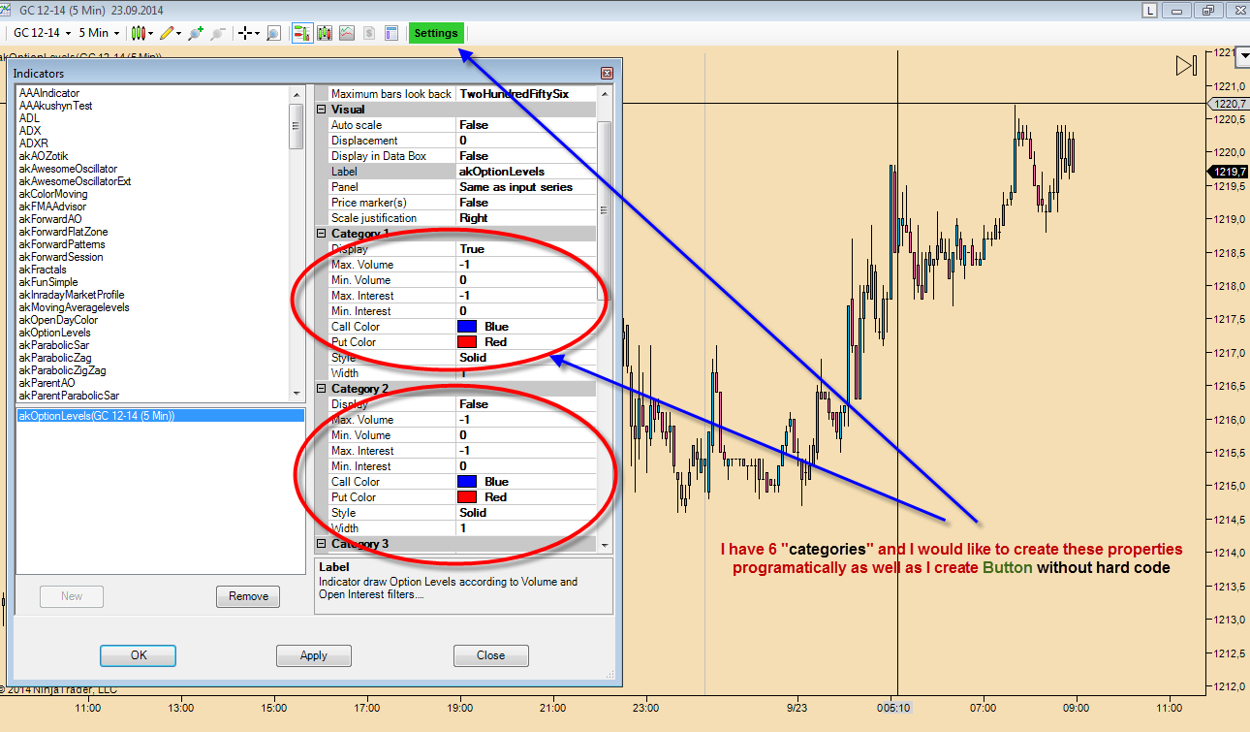Open the chart Properties icon
This screenshot has width=1250, height=732.
[x=391, y=33]
